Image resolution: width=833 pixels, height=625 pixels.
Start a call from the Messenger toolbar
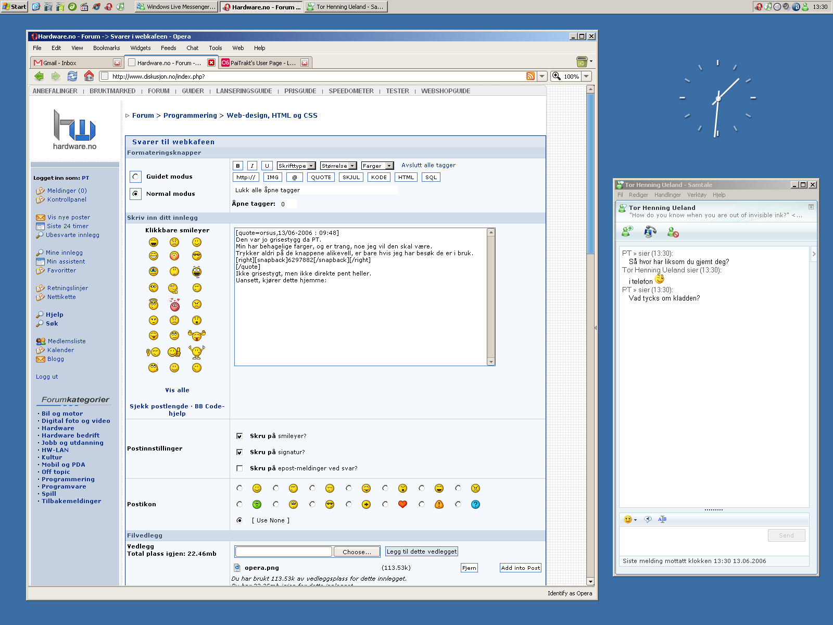[x=650, y=232]
